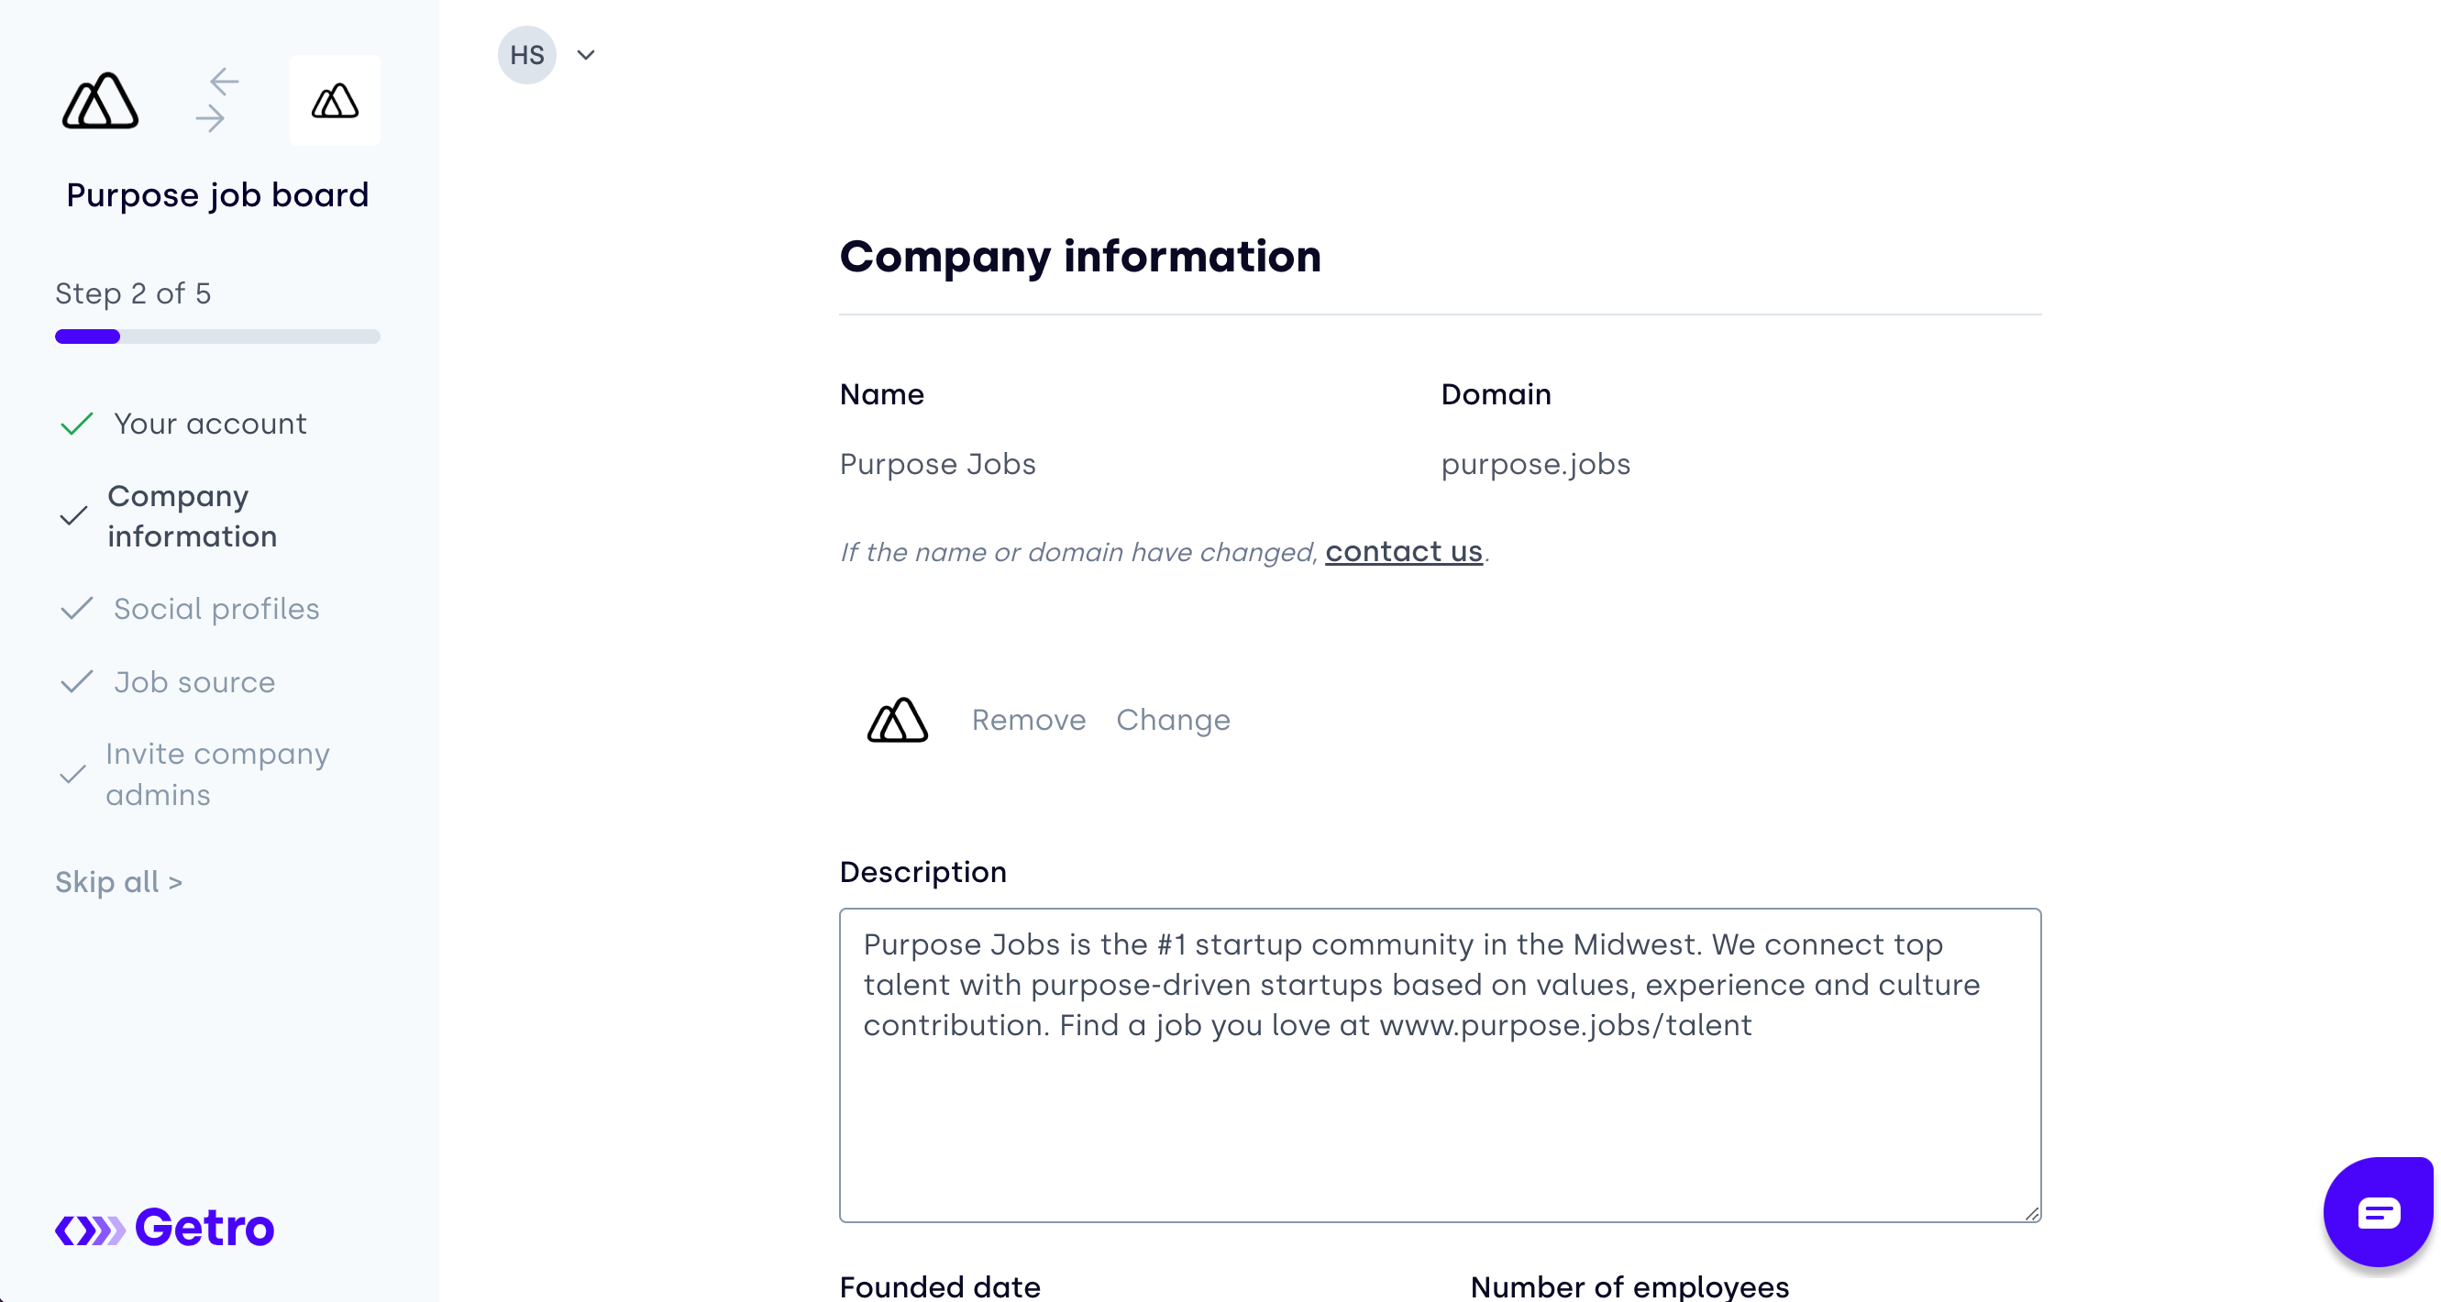Open the chat support widget

point(2379,1212)
